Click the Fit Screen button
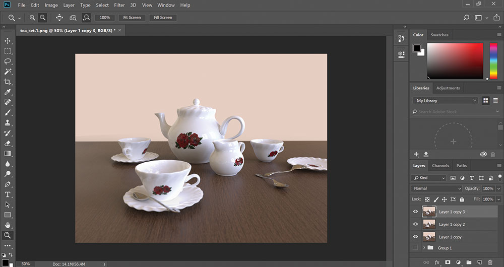Screen dimensions: 504x267 click(132, 18)
